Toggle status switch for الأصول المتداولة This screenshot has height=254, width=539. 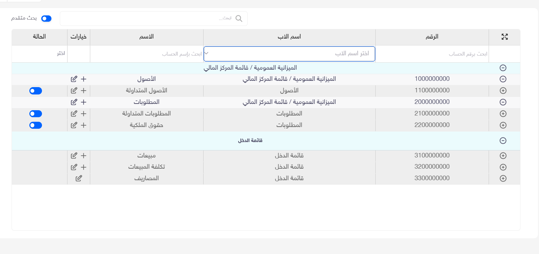36,91
